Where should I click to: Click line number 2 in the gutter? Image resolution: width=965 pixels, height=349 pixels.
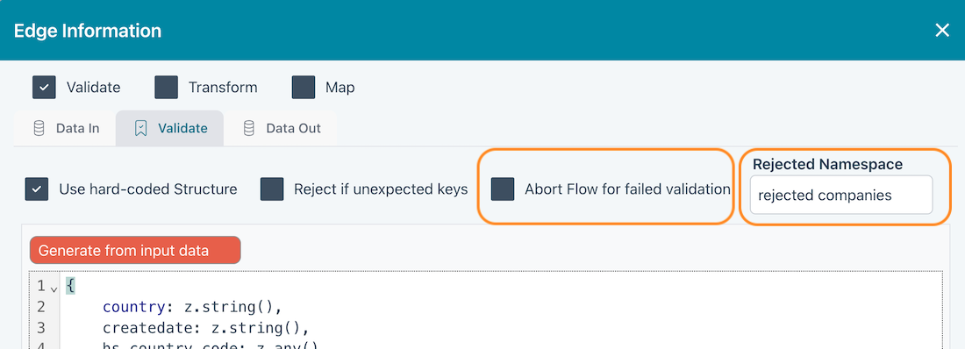(x=41, y=307)
